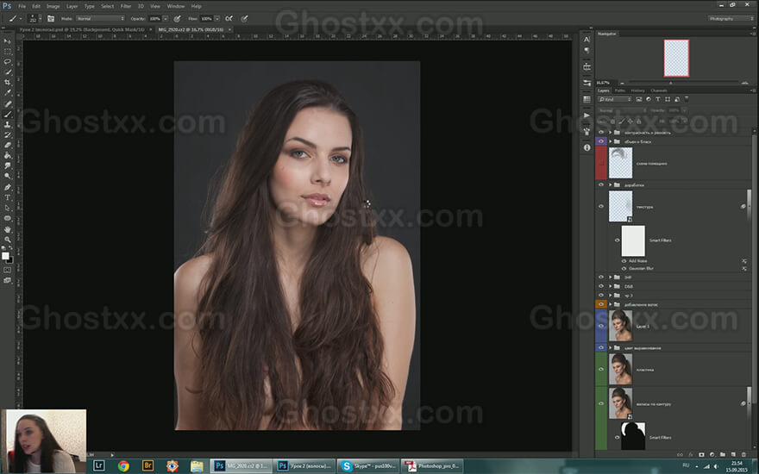The width and height of the screenshot is (759, 474).
Task: Expand the 'добавление волос' group
Action: tap(611, 305)
